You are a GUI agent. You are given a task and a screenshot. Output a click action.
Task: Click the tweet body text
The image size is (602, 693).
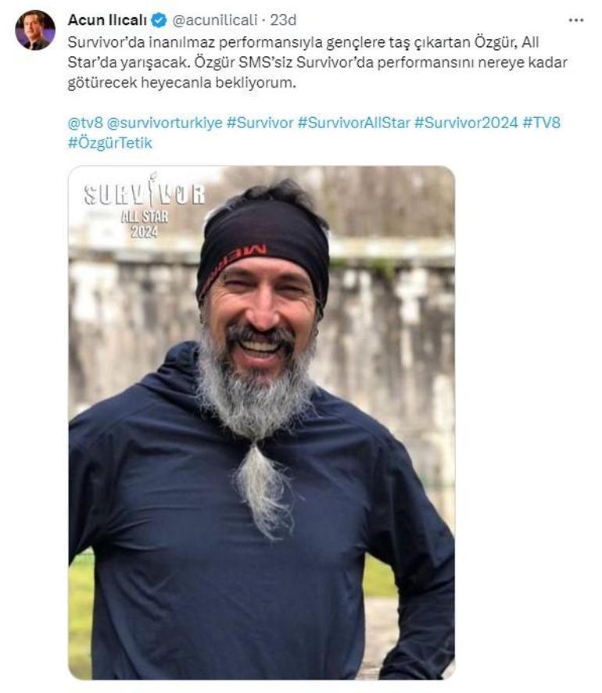pos(317,63)
